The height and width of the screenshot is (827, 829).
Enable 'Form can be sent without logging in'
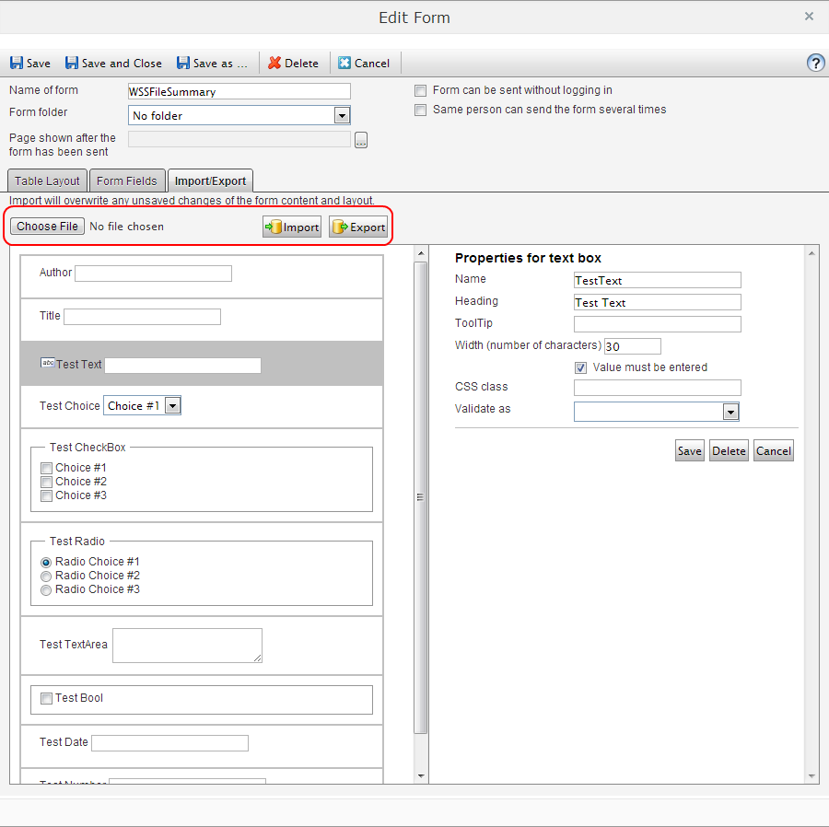421,91
